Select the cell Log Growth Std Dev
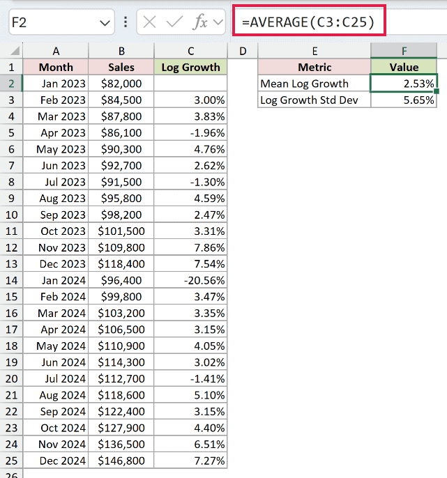 pos(315,100)
